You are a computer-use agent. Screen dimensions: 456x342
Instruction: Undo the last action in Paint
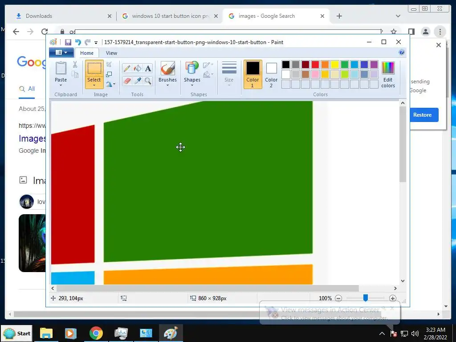[x=78, y=42]
